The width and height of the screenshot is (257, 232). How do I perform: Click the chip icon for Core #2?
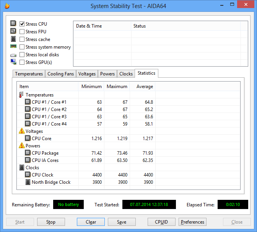tap(28, 109)
